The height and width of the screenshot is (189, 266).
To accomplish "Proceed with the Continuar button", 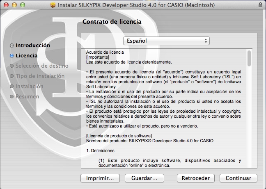I will pyautogui.click(x=238, y=178).
